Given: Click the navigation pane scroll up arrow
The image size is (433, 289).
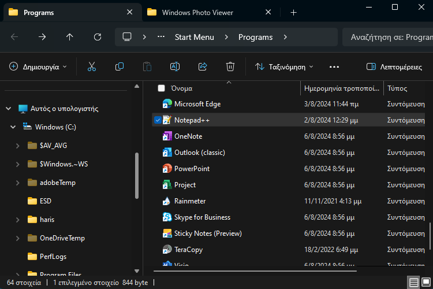Looking at the screenshot, I should (137, 87).
